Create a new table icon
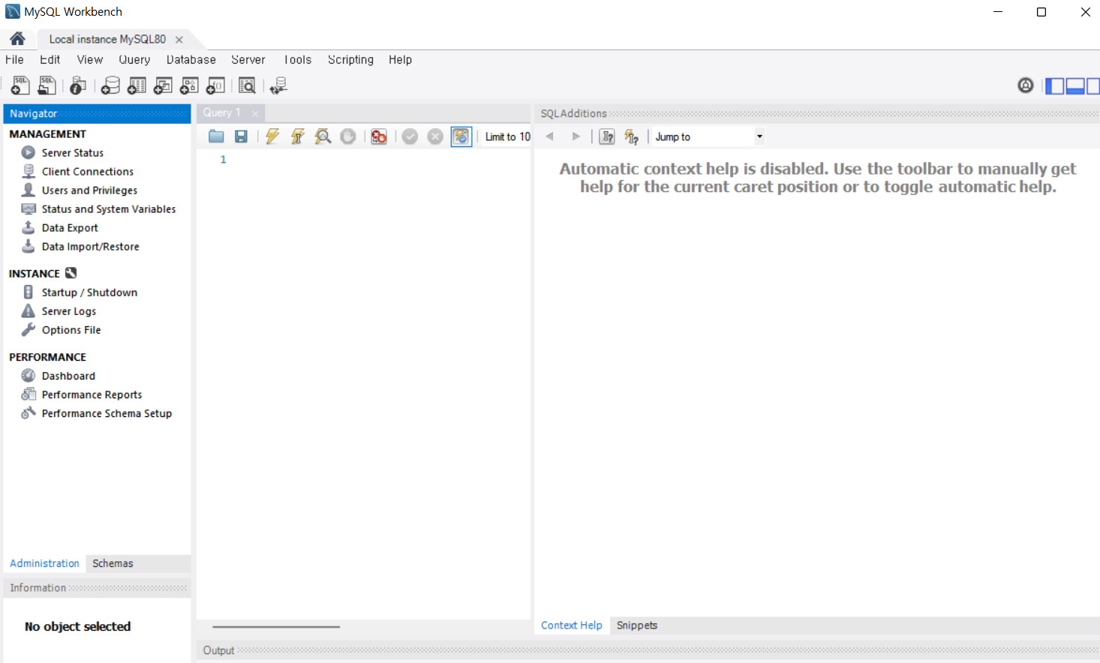Image resolution: width=1100 pixels, height=663 pixels. [x=137, y=85]
